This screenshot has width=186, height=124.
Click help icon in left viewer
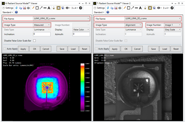click(16, 12)
